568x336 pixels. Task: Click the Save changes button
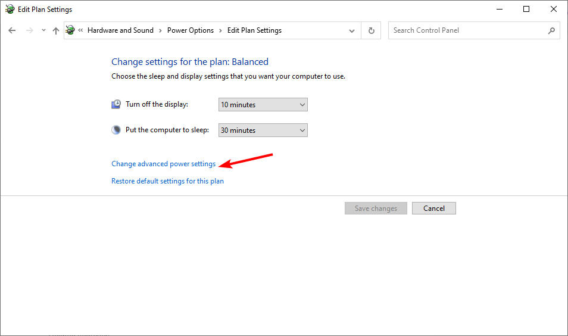click(376, 209)
